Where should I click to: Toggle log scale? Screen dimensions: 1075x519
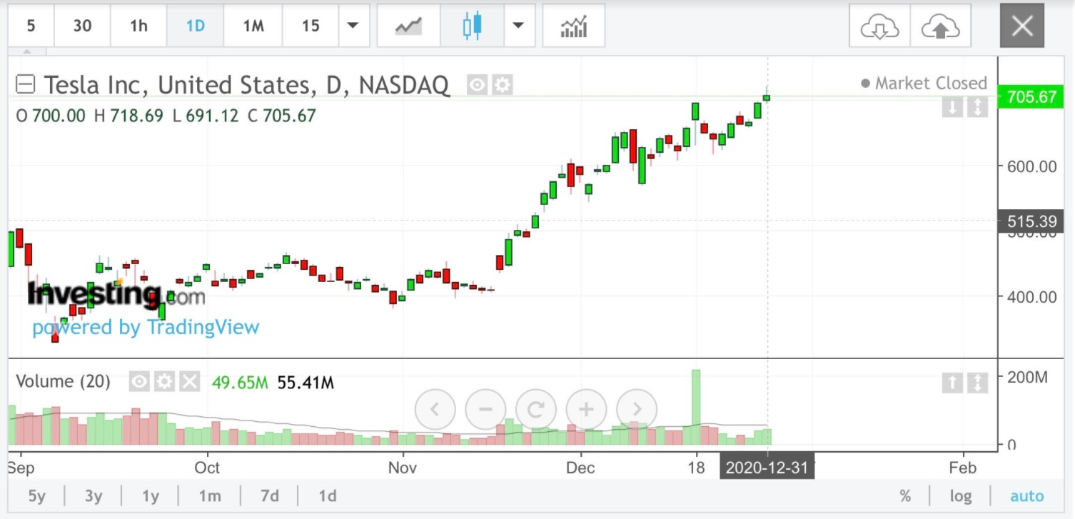point(961,495)
